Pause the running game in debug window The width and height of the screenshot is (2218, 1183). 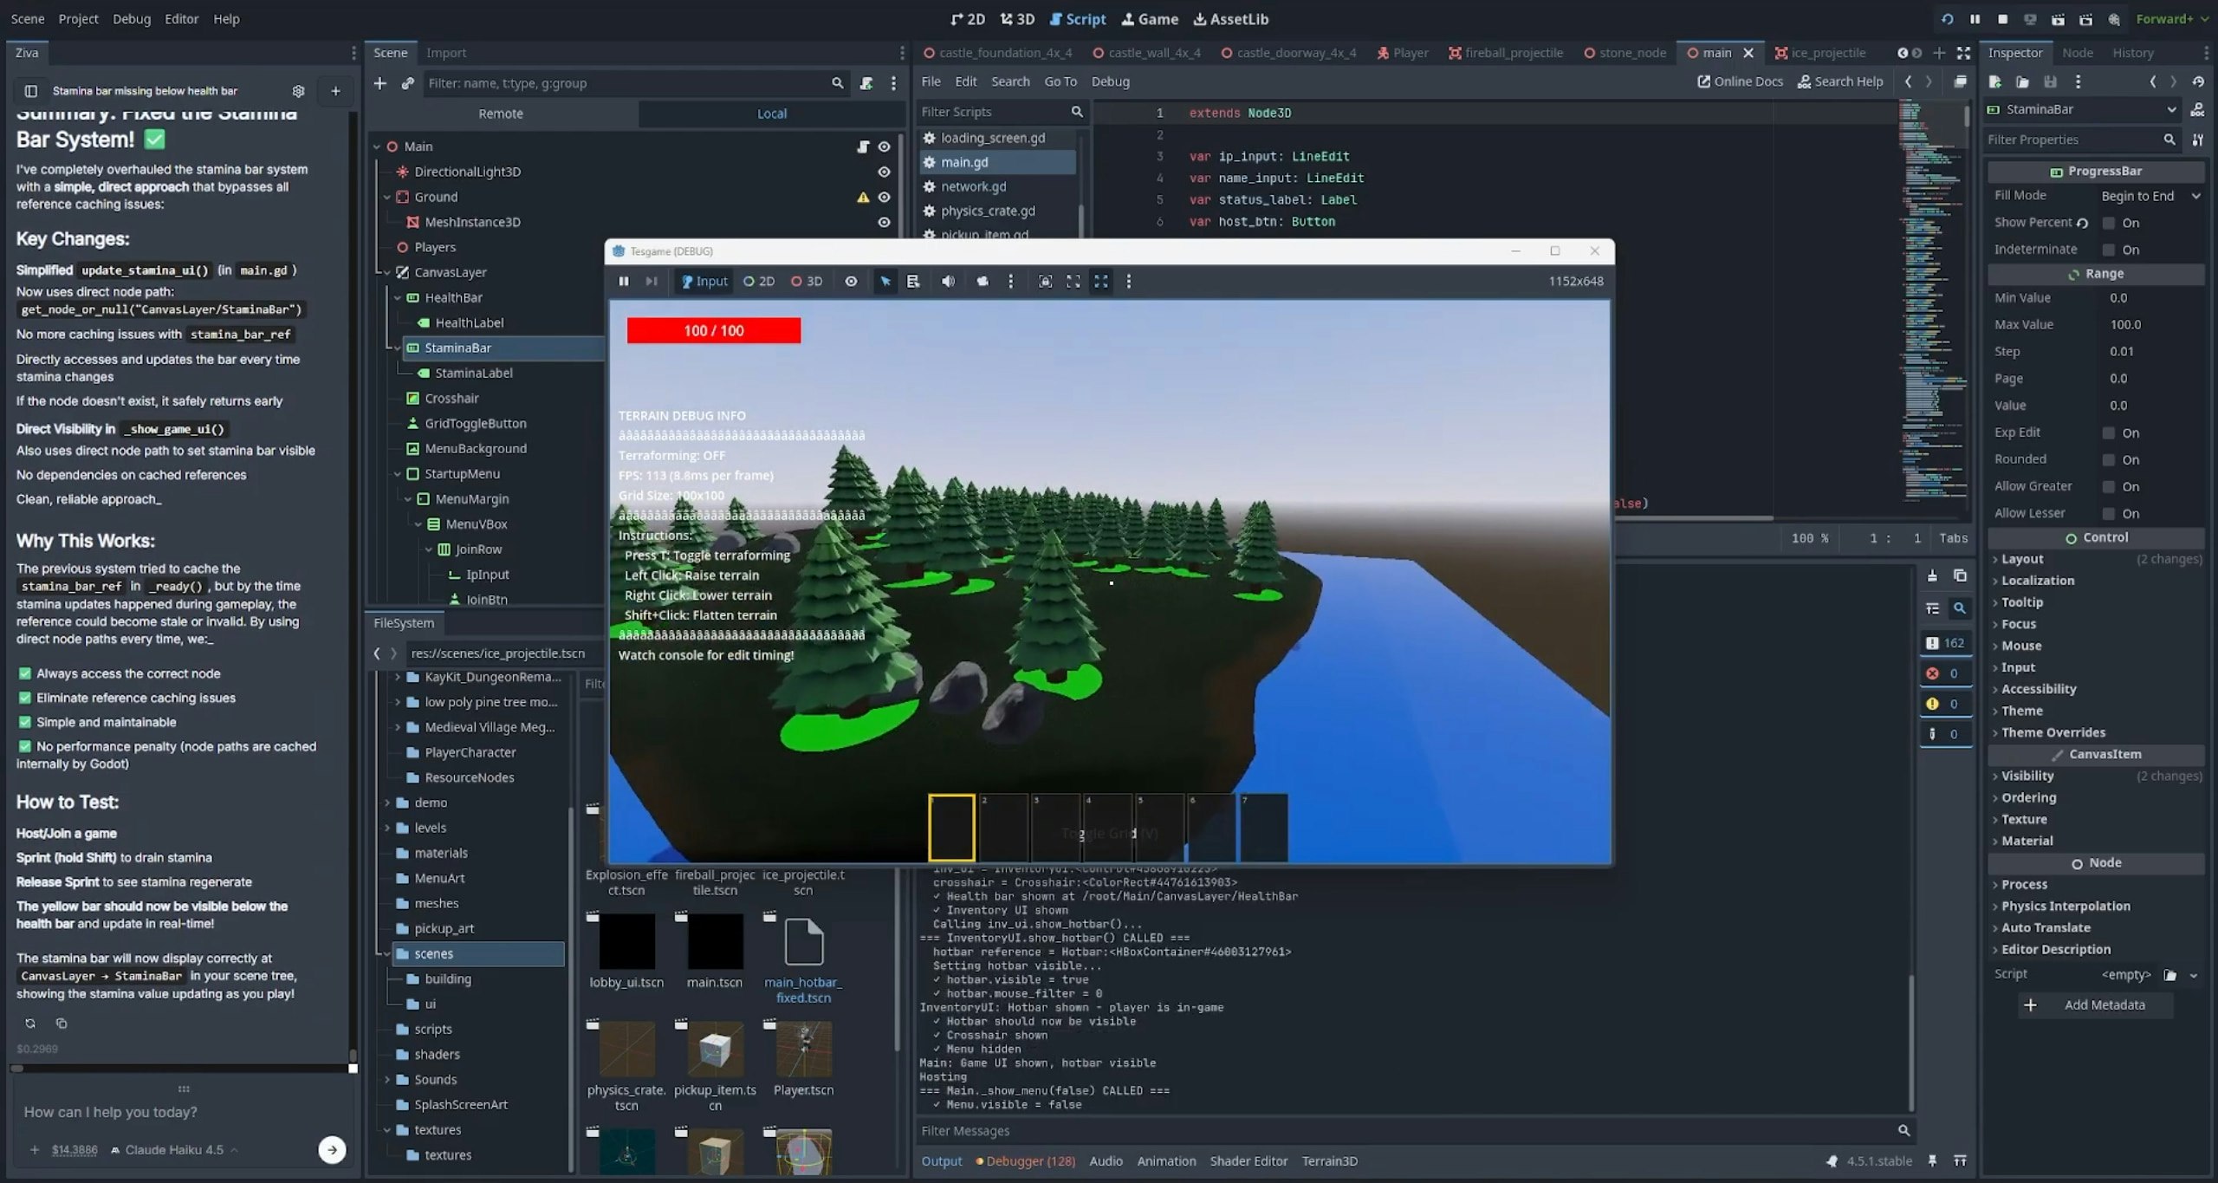[623, 282]
